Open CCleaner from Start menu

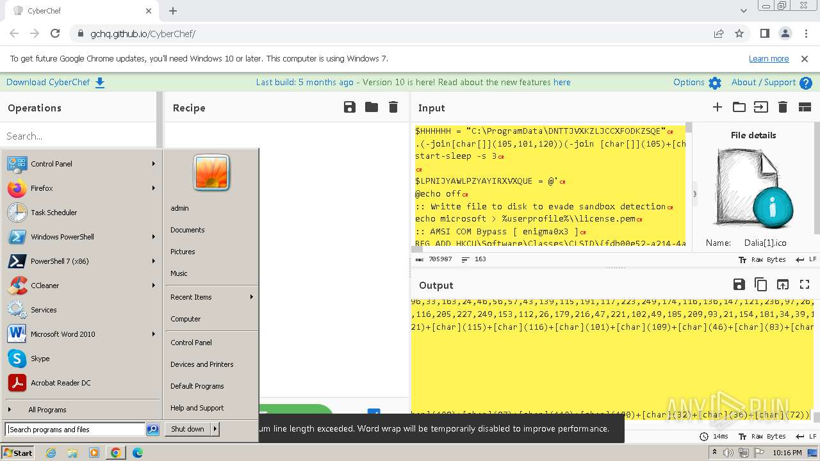(x=81, y=286)
